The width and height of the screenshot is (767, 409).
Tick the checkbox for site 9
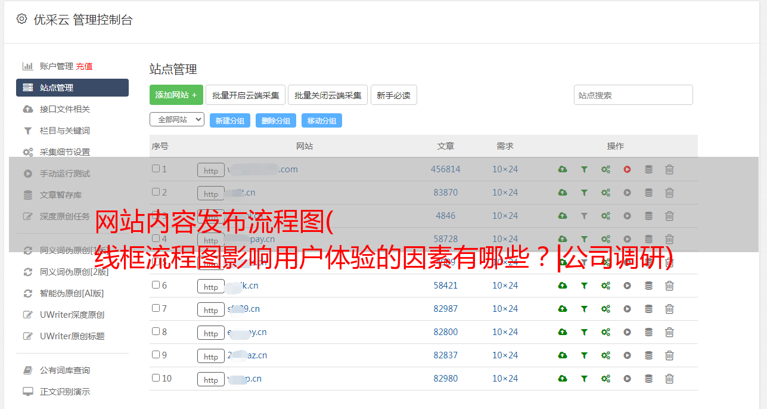click(156, 355)
